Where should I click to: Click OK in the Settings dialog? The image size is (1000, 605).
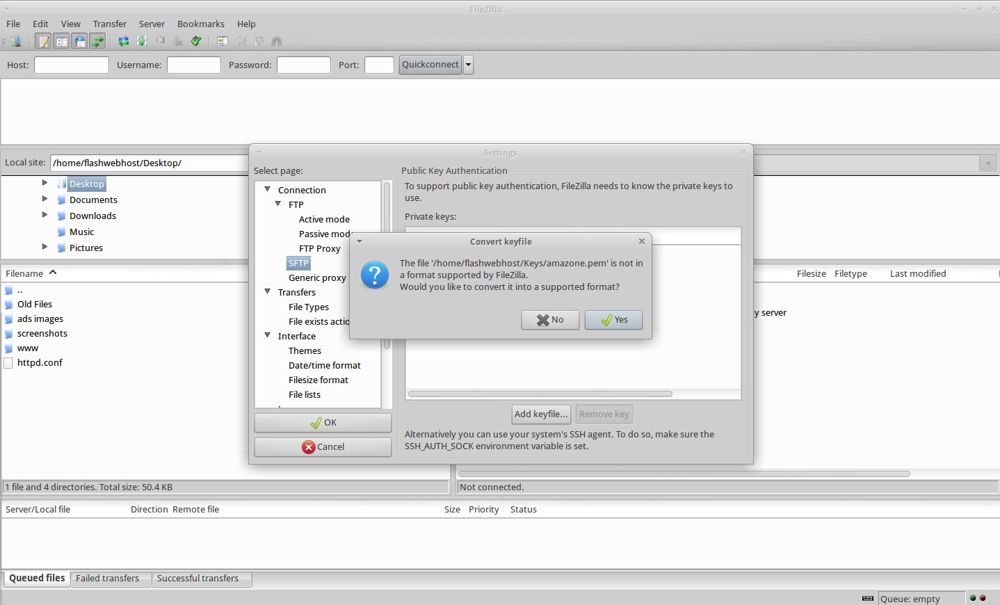pyautogui.click(x=323, y=423)
